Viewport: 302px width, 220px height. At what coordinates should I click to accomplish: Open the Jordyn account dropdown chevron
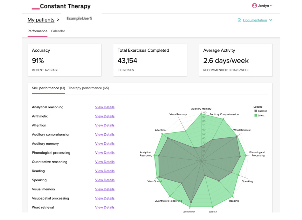tap(271, 6)
